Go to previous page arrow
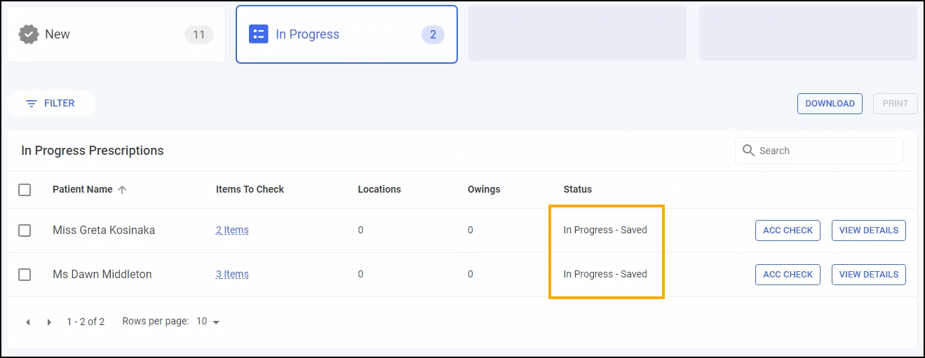The image size is (925, 358). (28, 322)
